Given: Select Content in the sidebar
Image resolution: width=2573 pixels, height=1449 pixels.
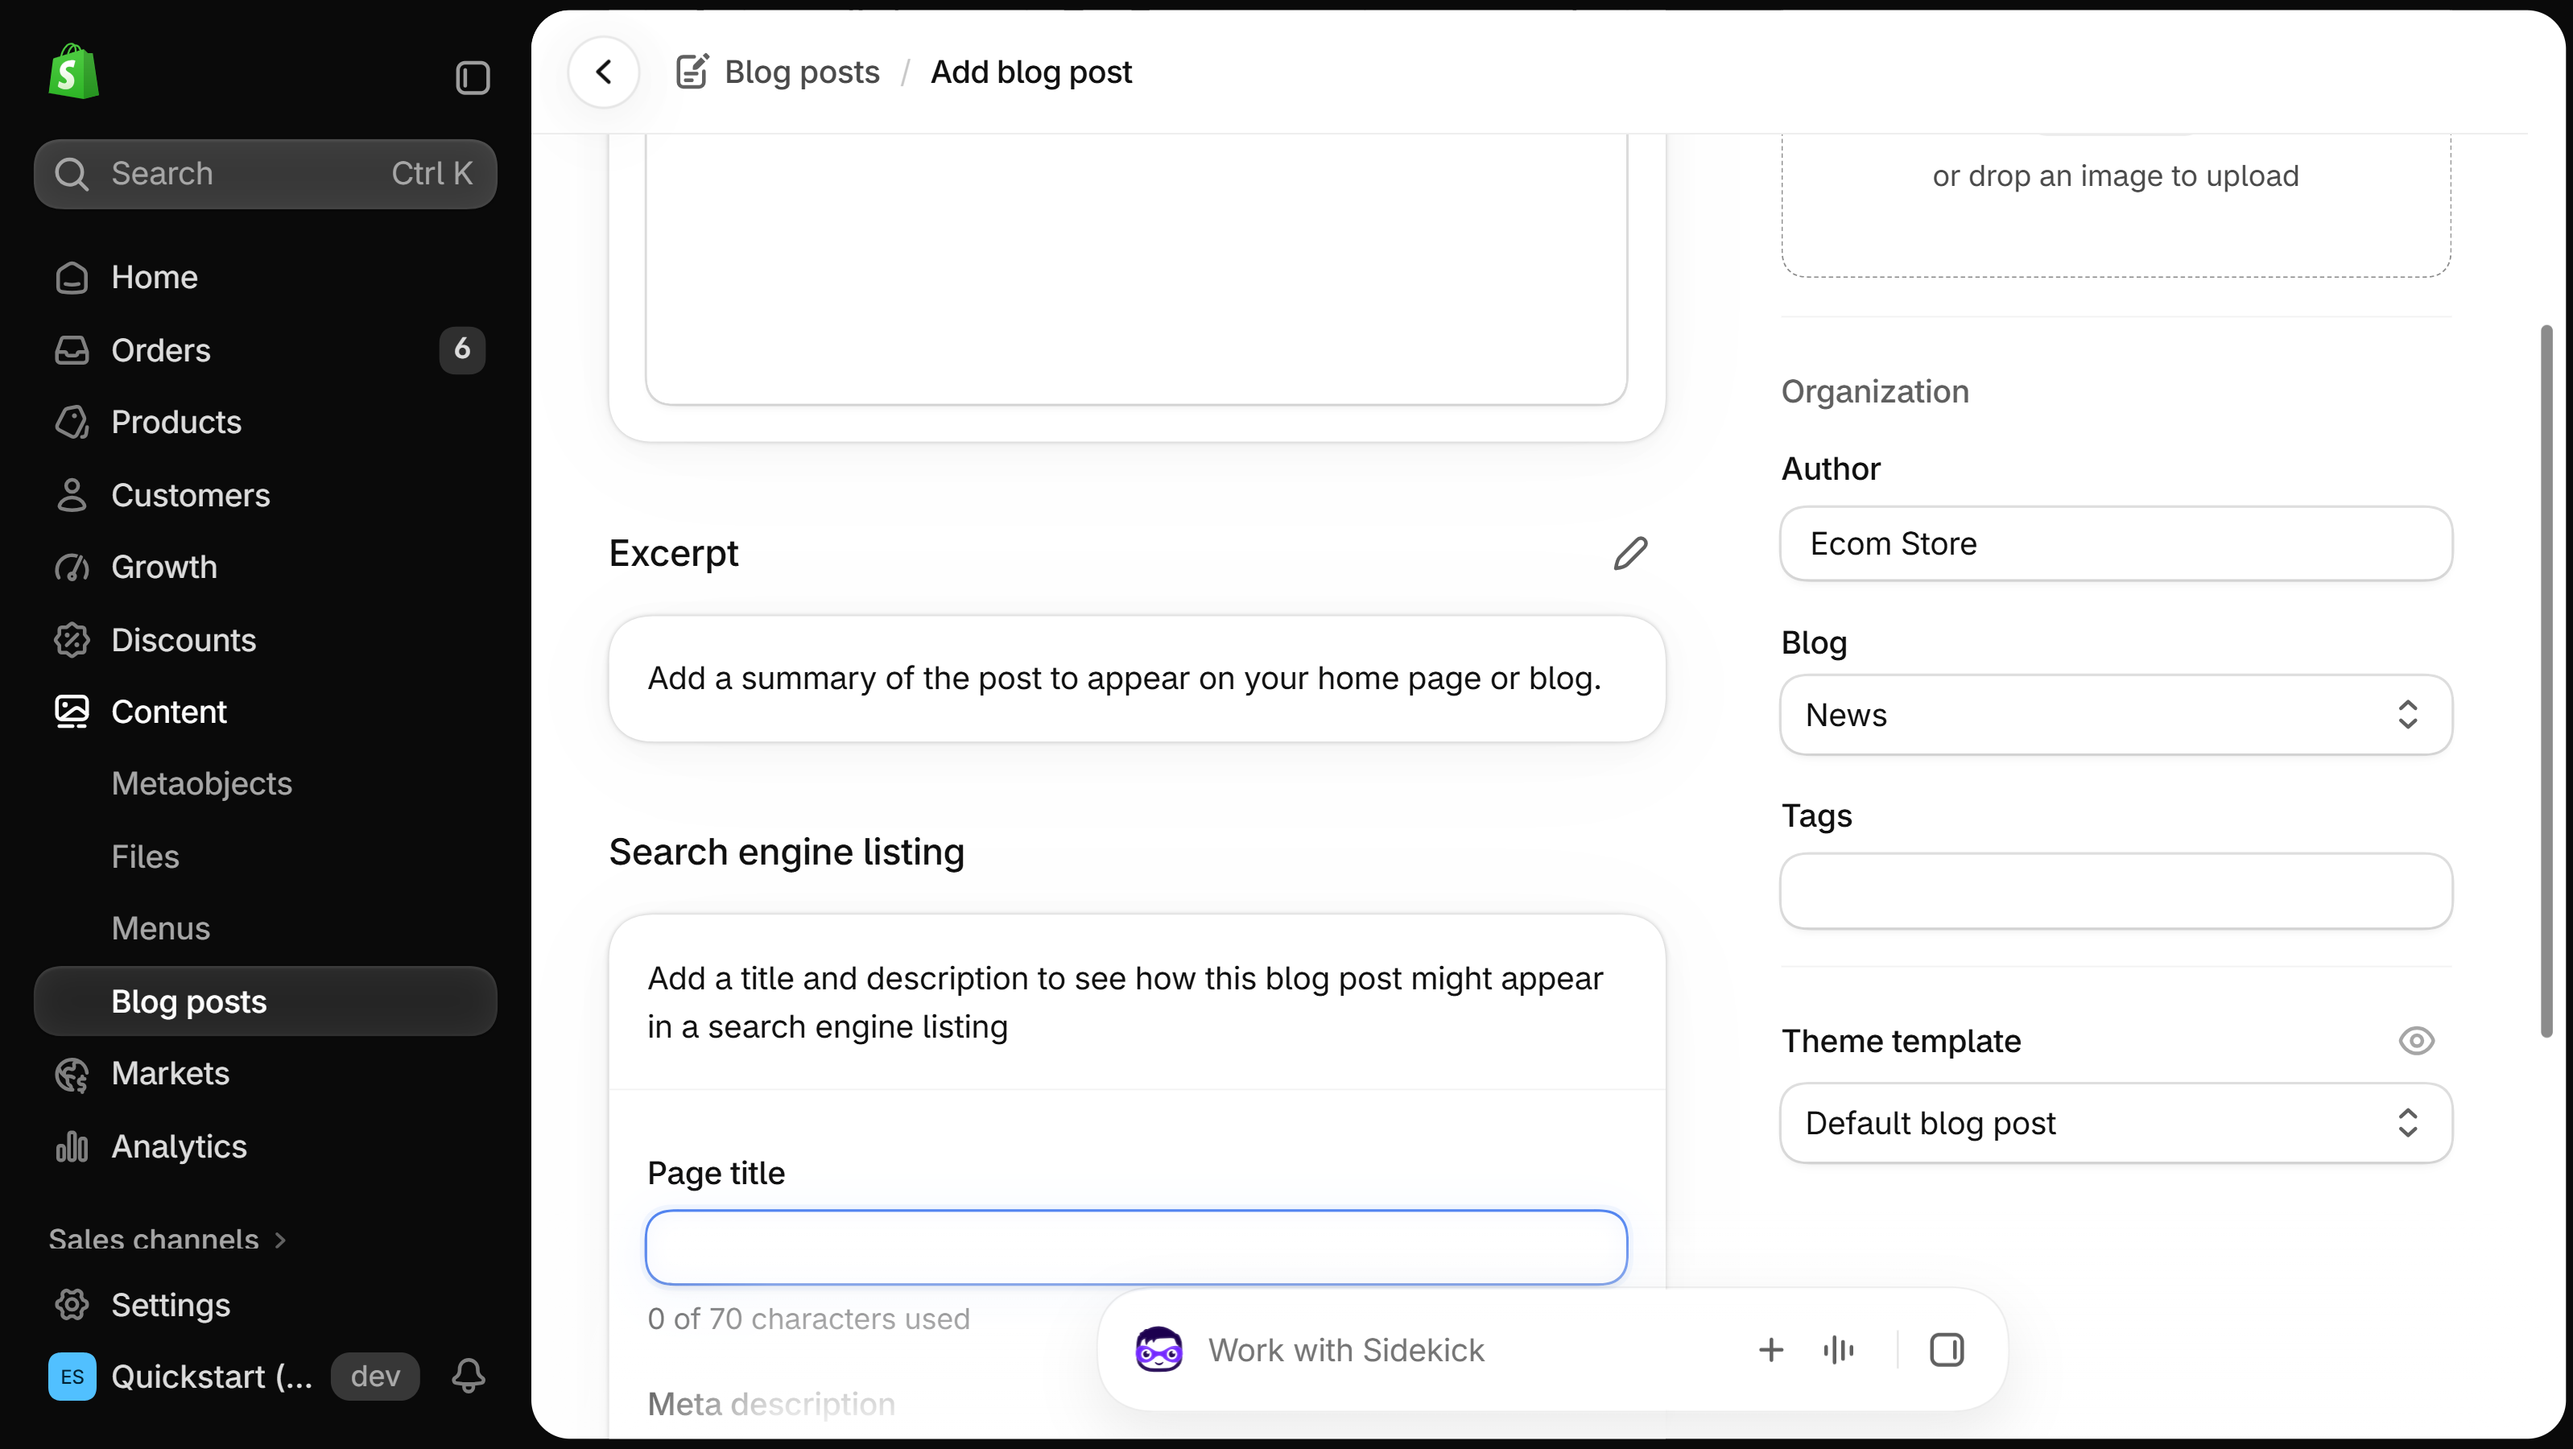Looking at the screenshot, I should 266,711.
